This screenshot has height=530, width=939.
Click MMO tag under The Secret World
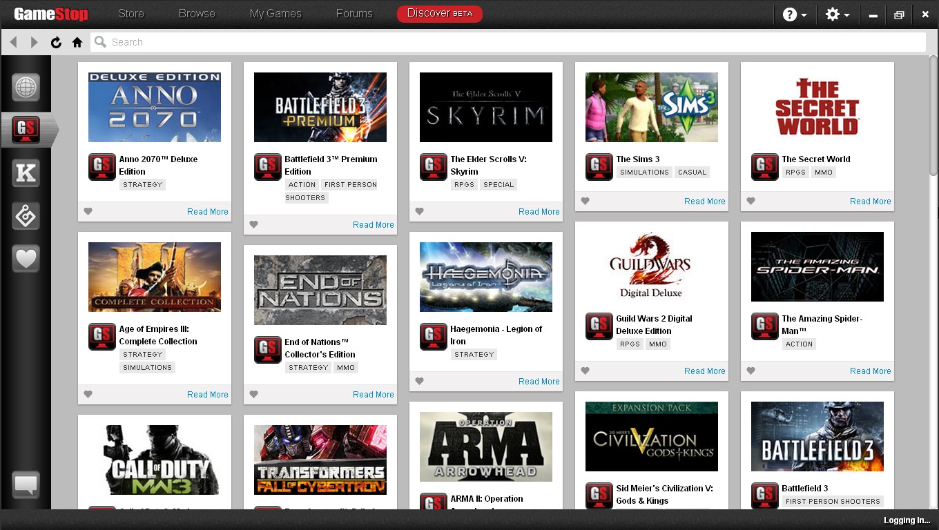pos(823,172)
